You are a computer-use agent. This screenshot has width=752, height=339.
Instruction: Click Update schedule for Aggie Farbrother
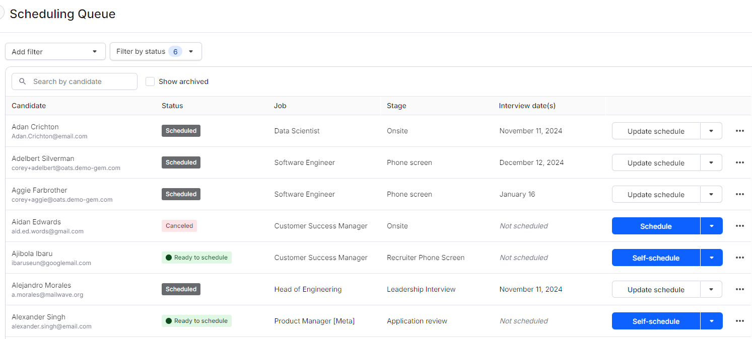(x=656, y=194)
